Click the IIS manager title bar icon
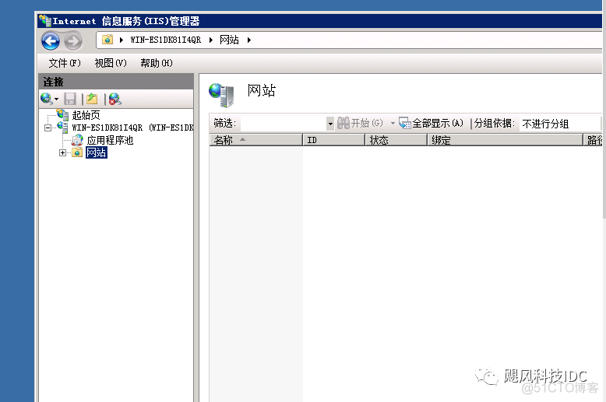Image resolution: width=606 pixels, height=402 pixels. coord(45,21)
